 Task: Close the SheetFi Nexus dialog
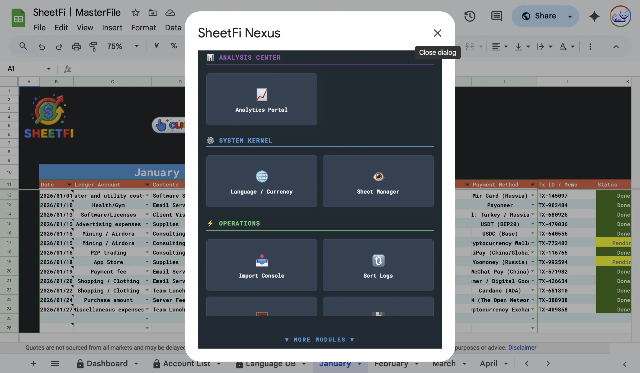pyautogui.click(x=437, y=33)
